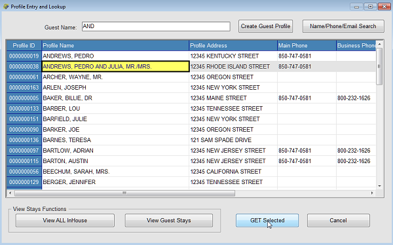Select BAKER, BILLIE, DR profile
The image size is (393, 245).
pyautogui.click(x=115, y=98)
